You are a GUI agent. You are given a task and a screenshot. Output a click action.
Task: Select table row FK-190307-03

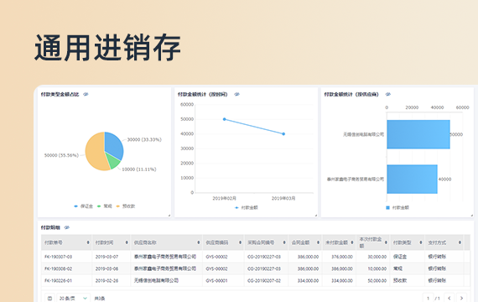pos(256,257)
